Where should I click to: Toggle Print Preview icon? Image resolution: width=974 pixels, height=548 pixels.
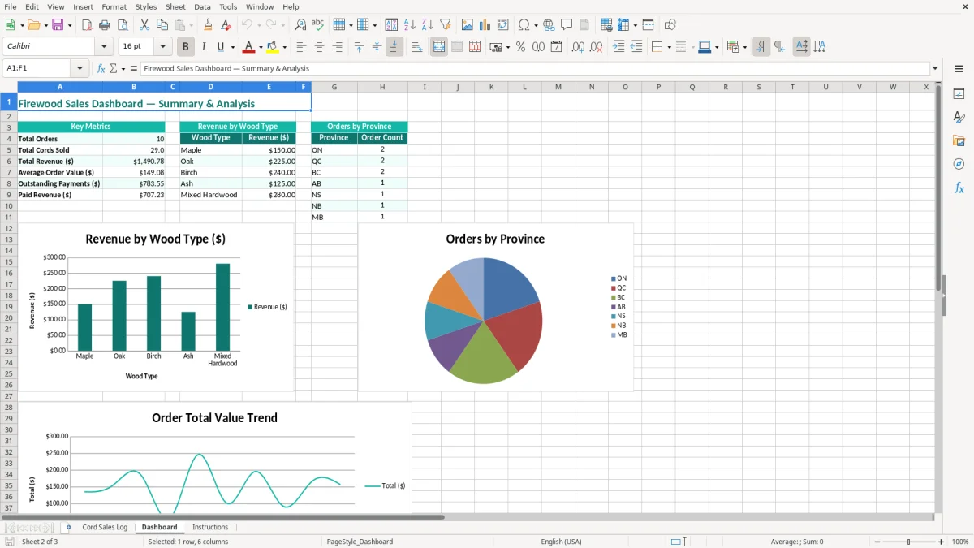pyautogui.click(x=123, y=25)
